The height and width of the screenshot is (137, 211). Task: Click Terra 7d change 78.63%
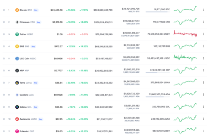coord(83,83)
